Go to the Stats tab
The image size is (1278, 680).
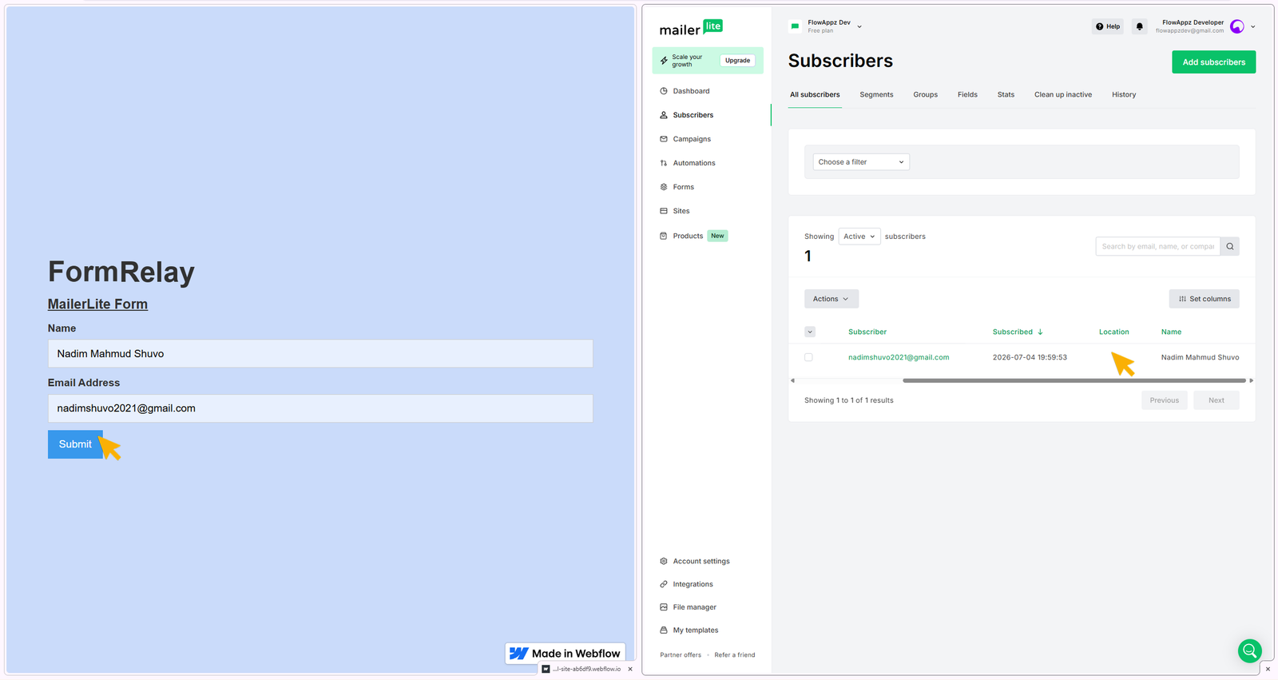[x=1006, y=94]
